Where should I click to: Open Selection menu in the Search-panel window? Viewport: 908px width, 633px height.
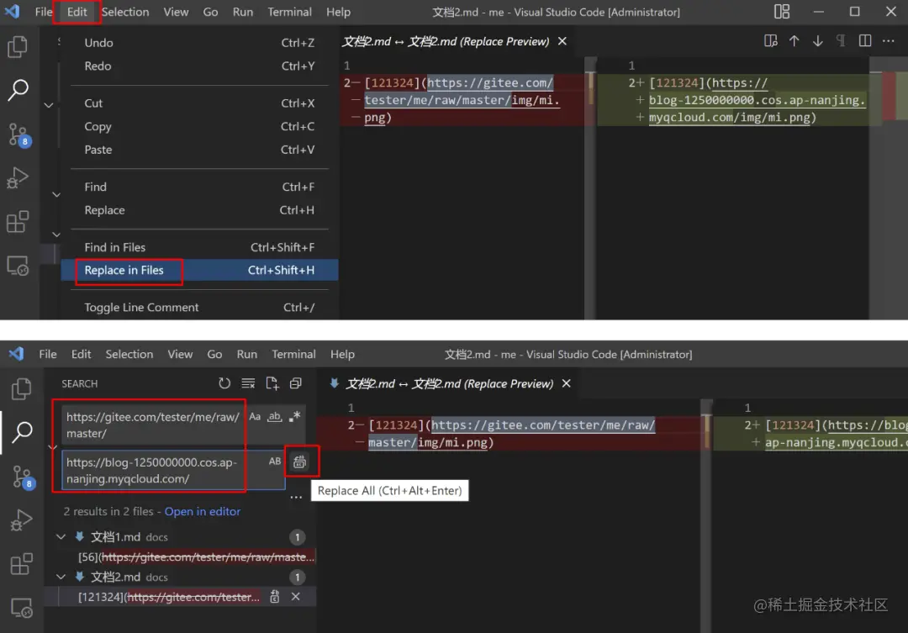(x=129, y=354)
